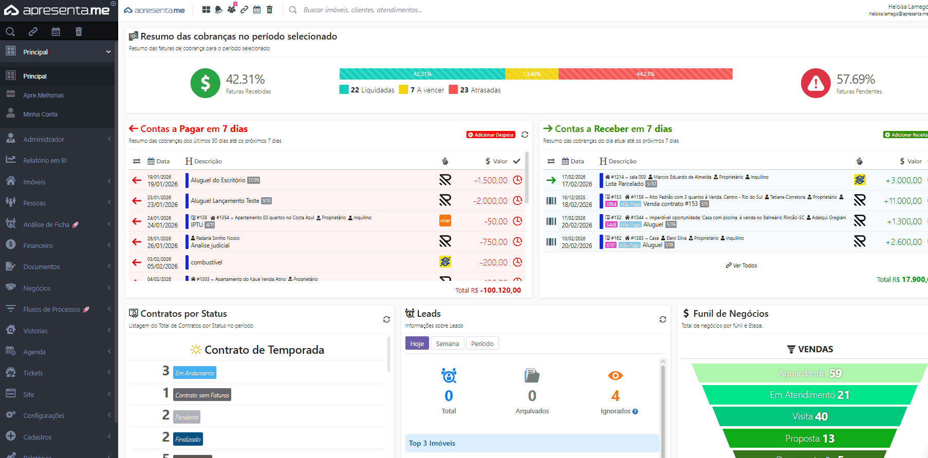
Task: Click the clock icon on Aluguel do Escritório row
Action: coord(517,180)
